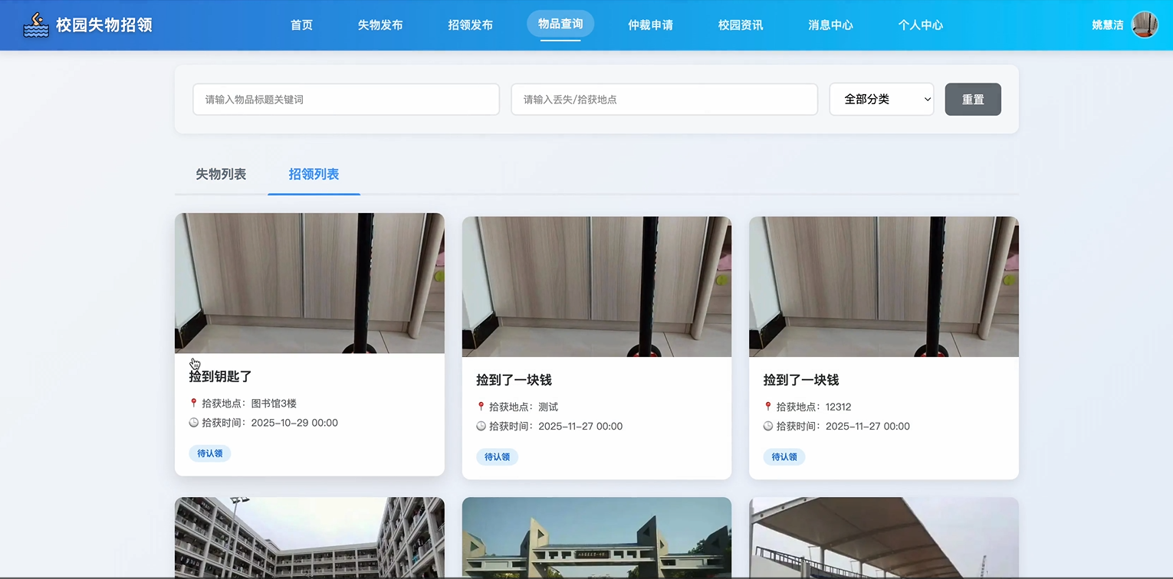Navigate to 消息中心 in top menu

tap(830, 25)
